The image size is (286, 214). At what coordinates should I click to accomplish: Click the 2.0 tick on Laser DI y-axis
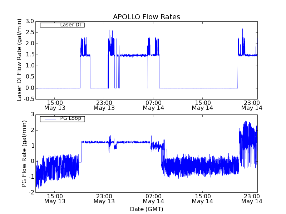click(30, 44)
